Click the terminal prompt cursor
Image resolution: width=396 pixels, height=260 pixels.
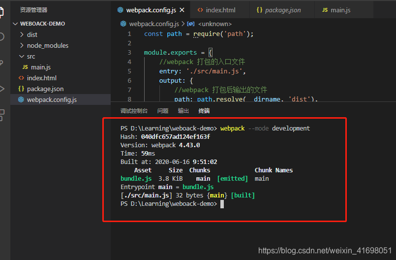pos(222,204)
